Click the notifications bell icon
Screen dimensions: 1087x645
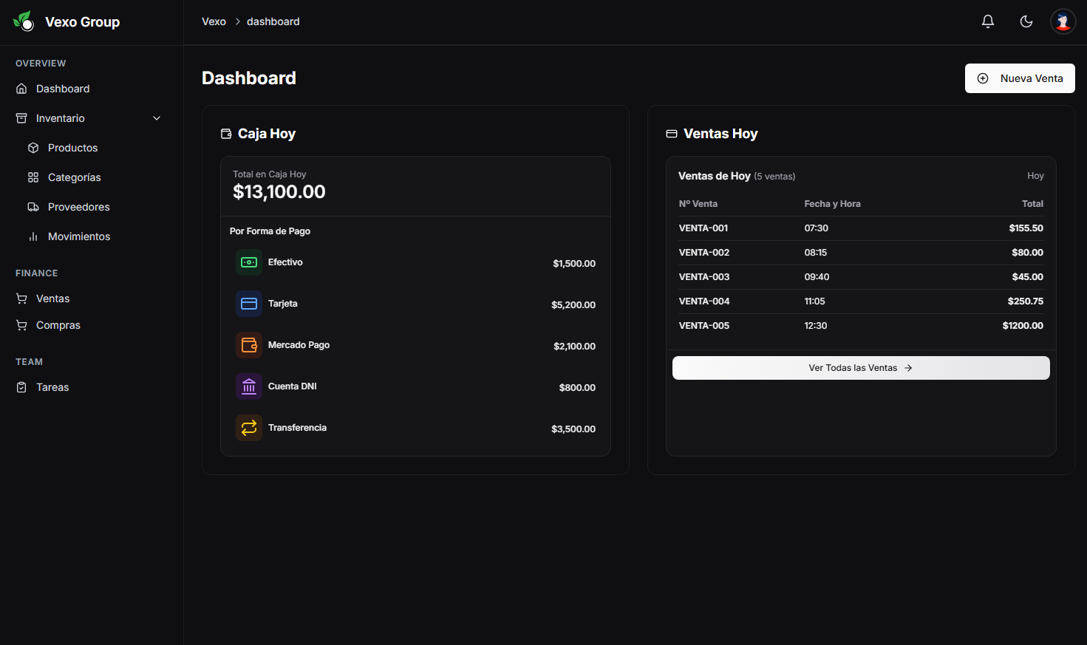click(x=987, y=21)
